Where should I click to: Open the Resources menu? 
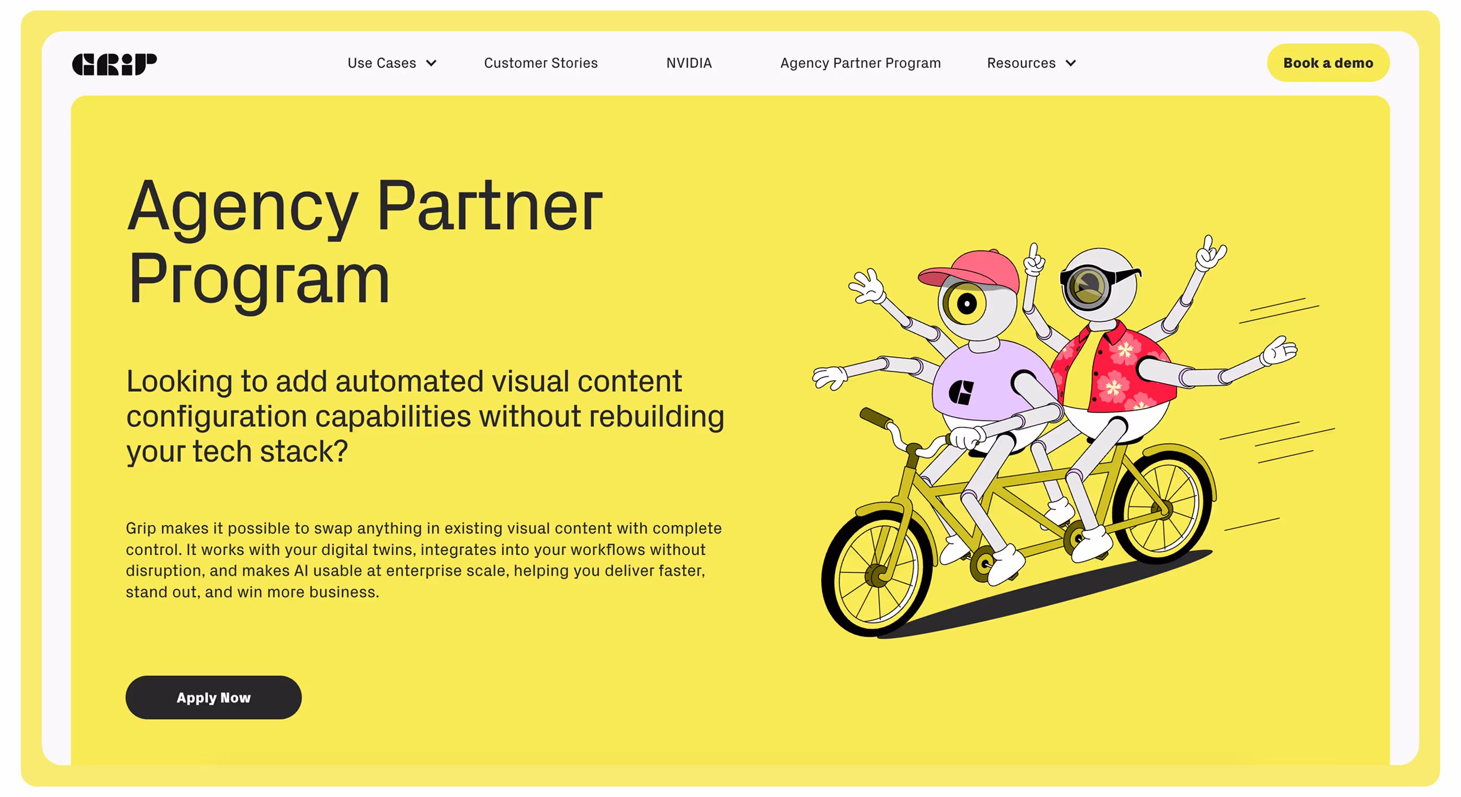click(x=1021, y=63)
